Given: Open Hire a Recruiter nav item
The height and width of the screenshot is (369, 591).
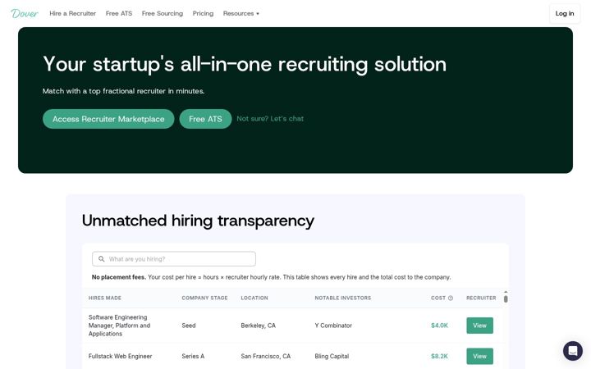Looking at the screenshot, I should click(73, 14).
